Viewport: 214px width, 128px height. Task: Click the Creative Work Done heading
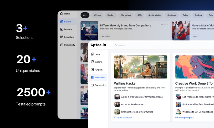tap(195, 83)
